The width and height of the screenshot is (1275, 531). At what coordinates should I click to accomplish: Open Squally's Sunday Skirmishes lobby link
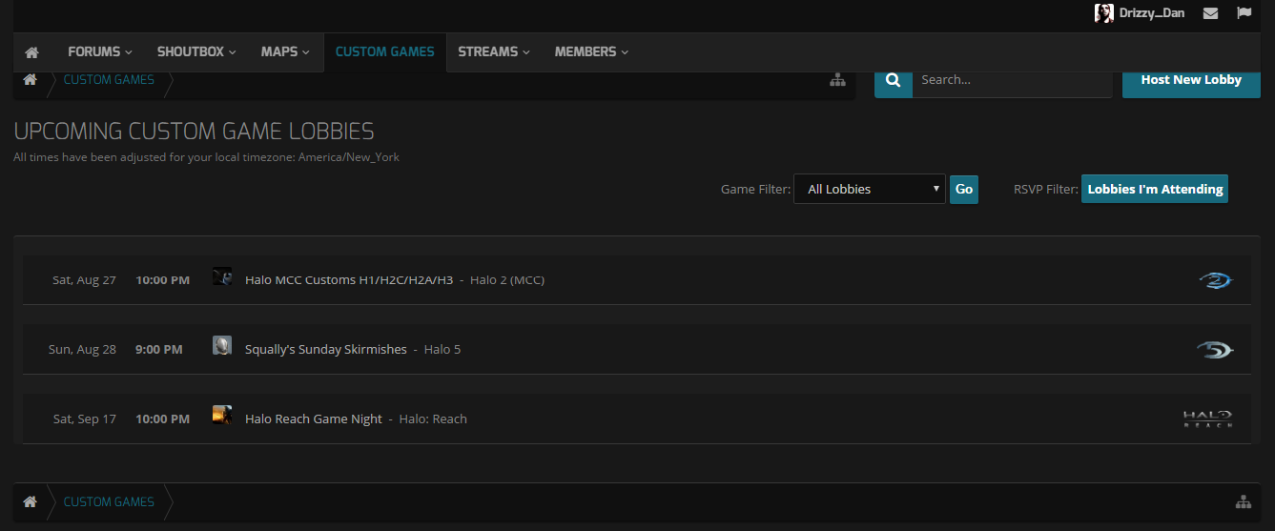325,349
